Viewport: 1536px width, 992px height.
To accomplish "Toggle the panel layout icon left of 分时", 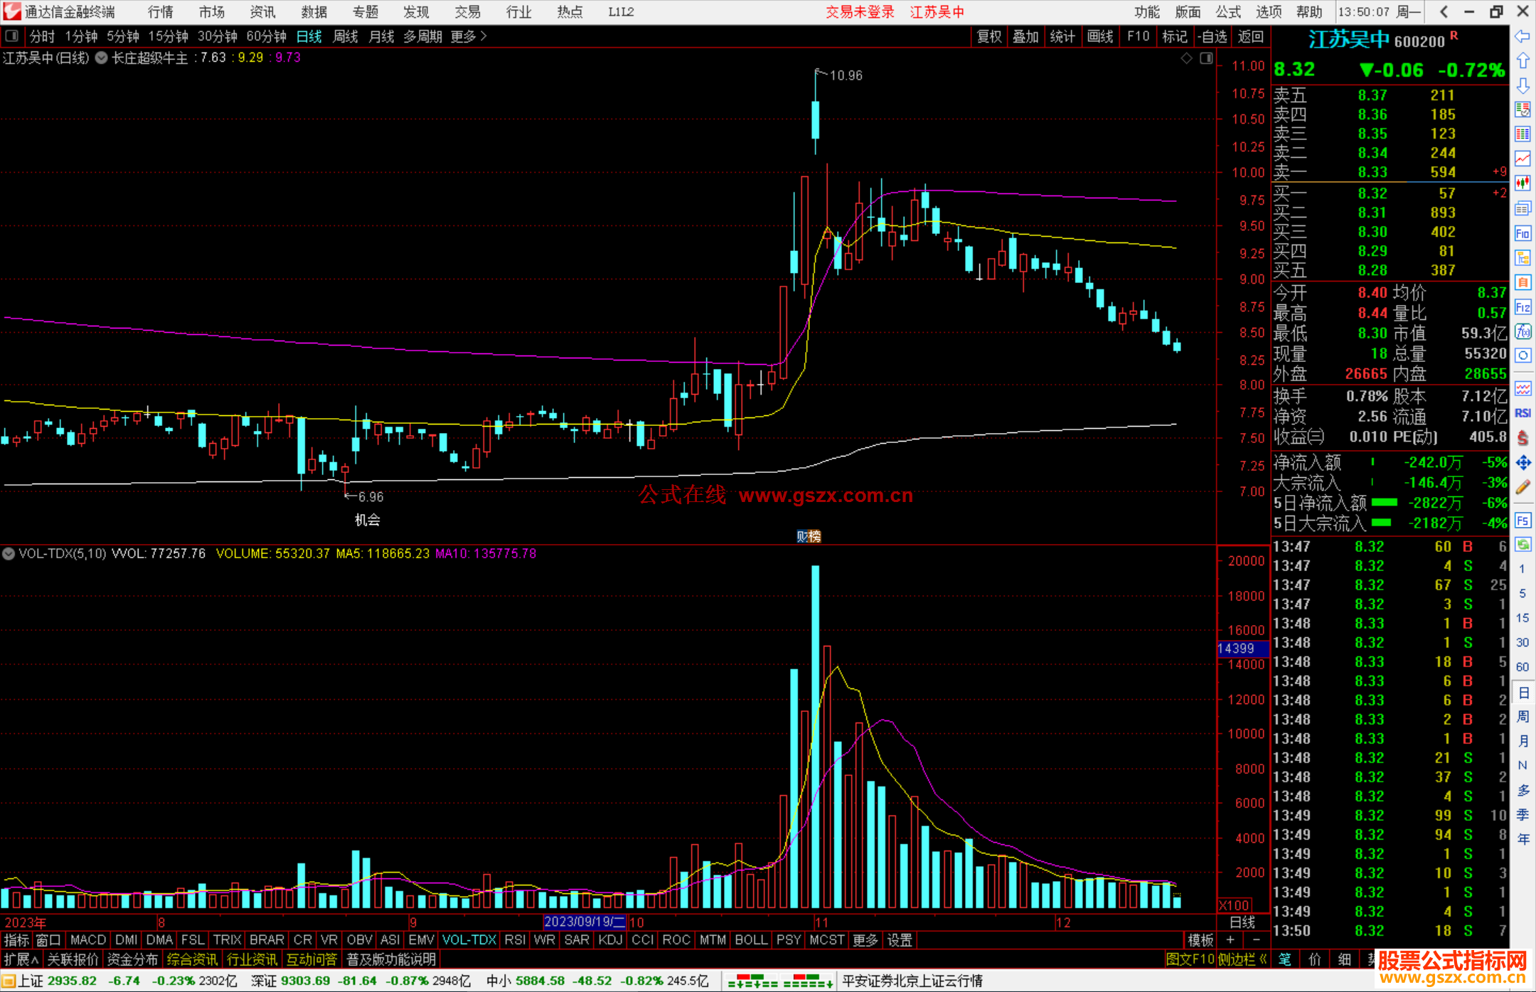I will coord(12,36).
